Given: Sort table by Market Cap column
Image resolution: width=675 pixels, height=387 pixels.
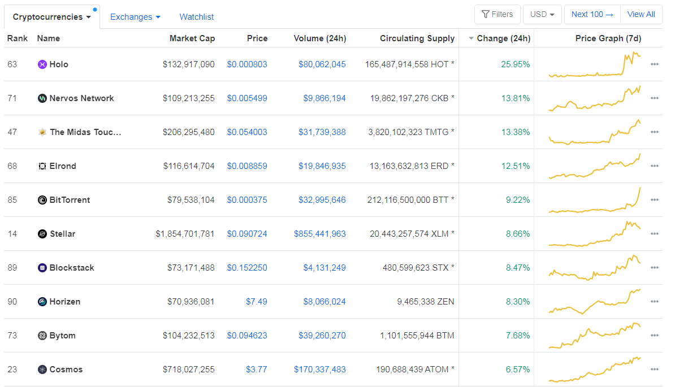Looking at the screenshot, I should pos(192,38).
